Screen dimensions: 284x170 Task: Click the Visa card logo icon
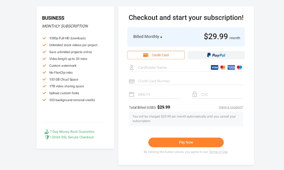point(215,68)
